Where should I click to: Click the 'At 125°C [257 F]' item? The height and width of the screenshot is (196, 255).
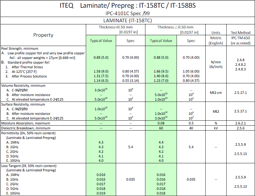click(24, 72)
